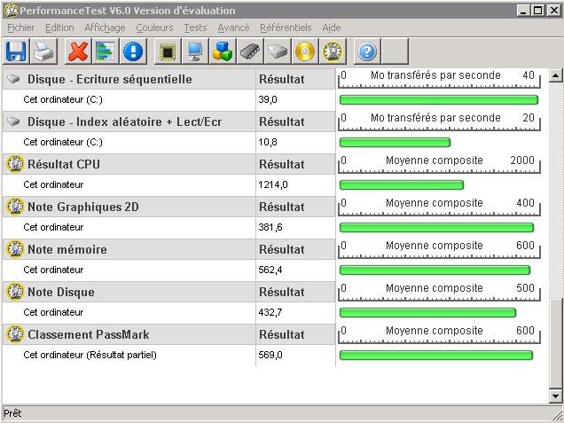Click the 39,0 result value
This screenshot has width=564, height=423.
click(x=268, y=99)
